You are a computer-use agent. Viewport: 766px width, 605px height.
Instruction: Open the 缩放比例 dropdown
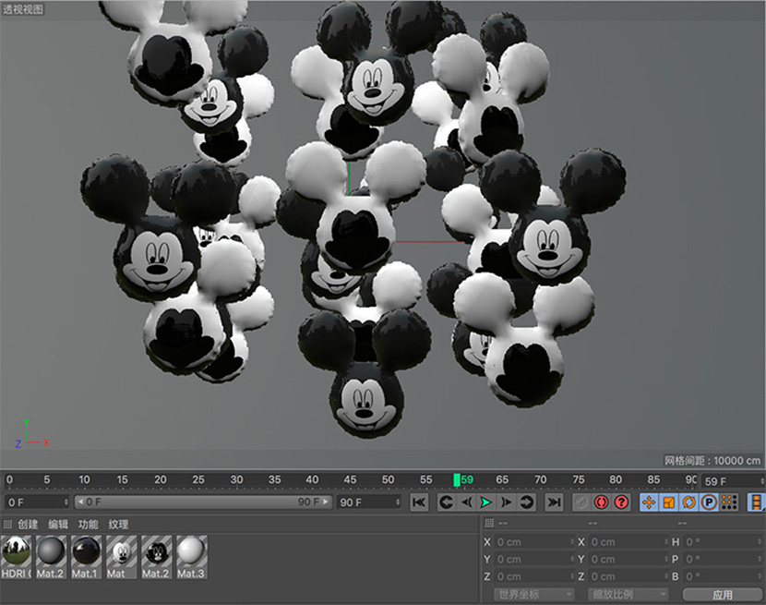point(628,595)
